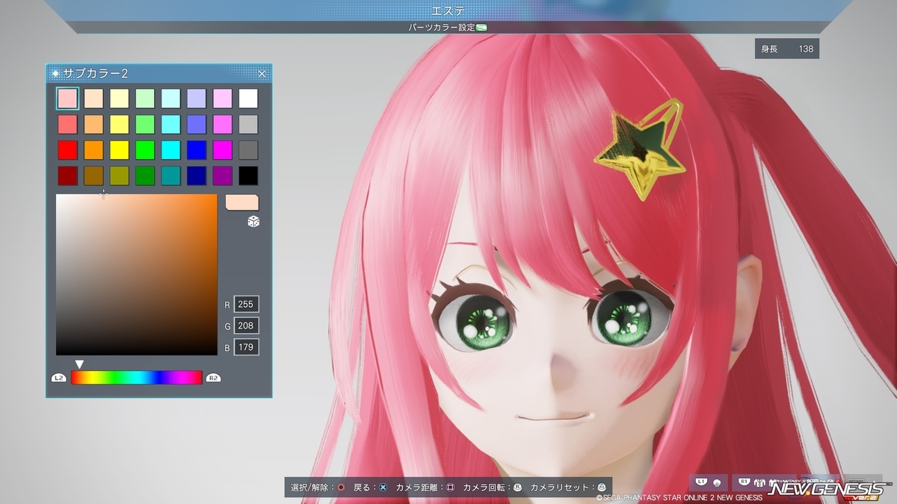
Task: Select the pure red swatch
Action: 67,150
